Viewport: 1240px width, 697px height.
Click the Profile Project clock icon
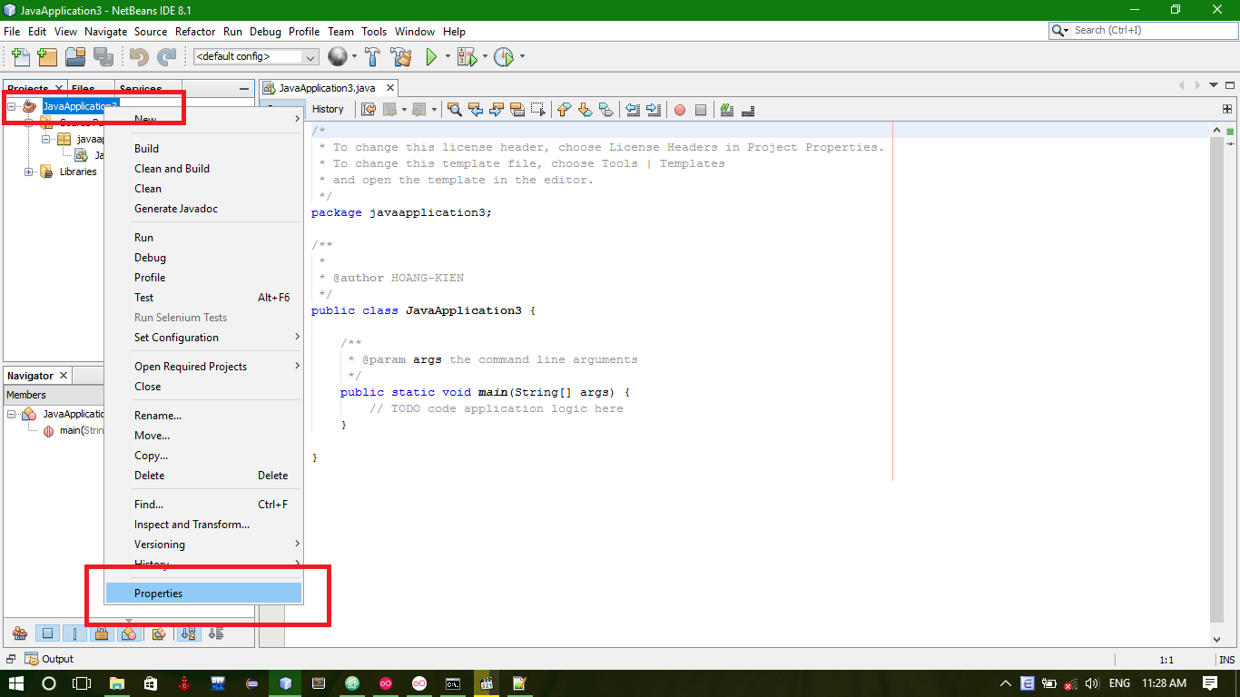504,57
